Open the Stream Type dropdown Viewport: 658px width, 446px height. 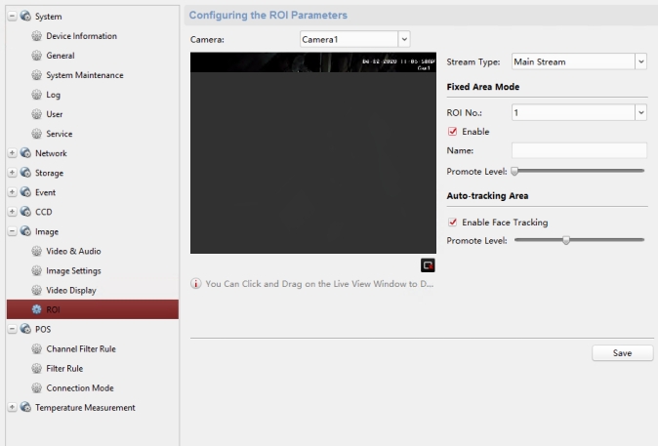coord(640,61)
